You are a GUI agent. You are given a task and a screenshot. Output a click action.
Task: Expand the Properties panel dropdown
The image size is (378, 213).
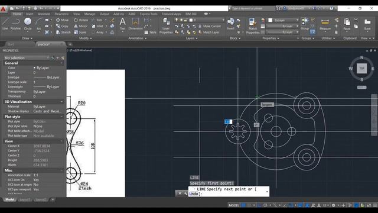click(271, 38)
